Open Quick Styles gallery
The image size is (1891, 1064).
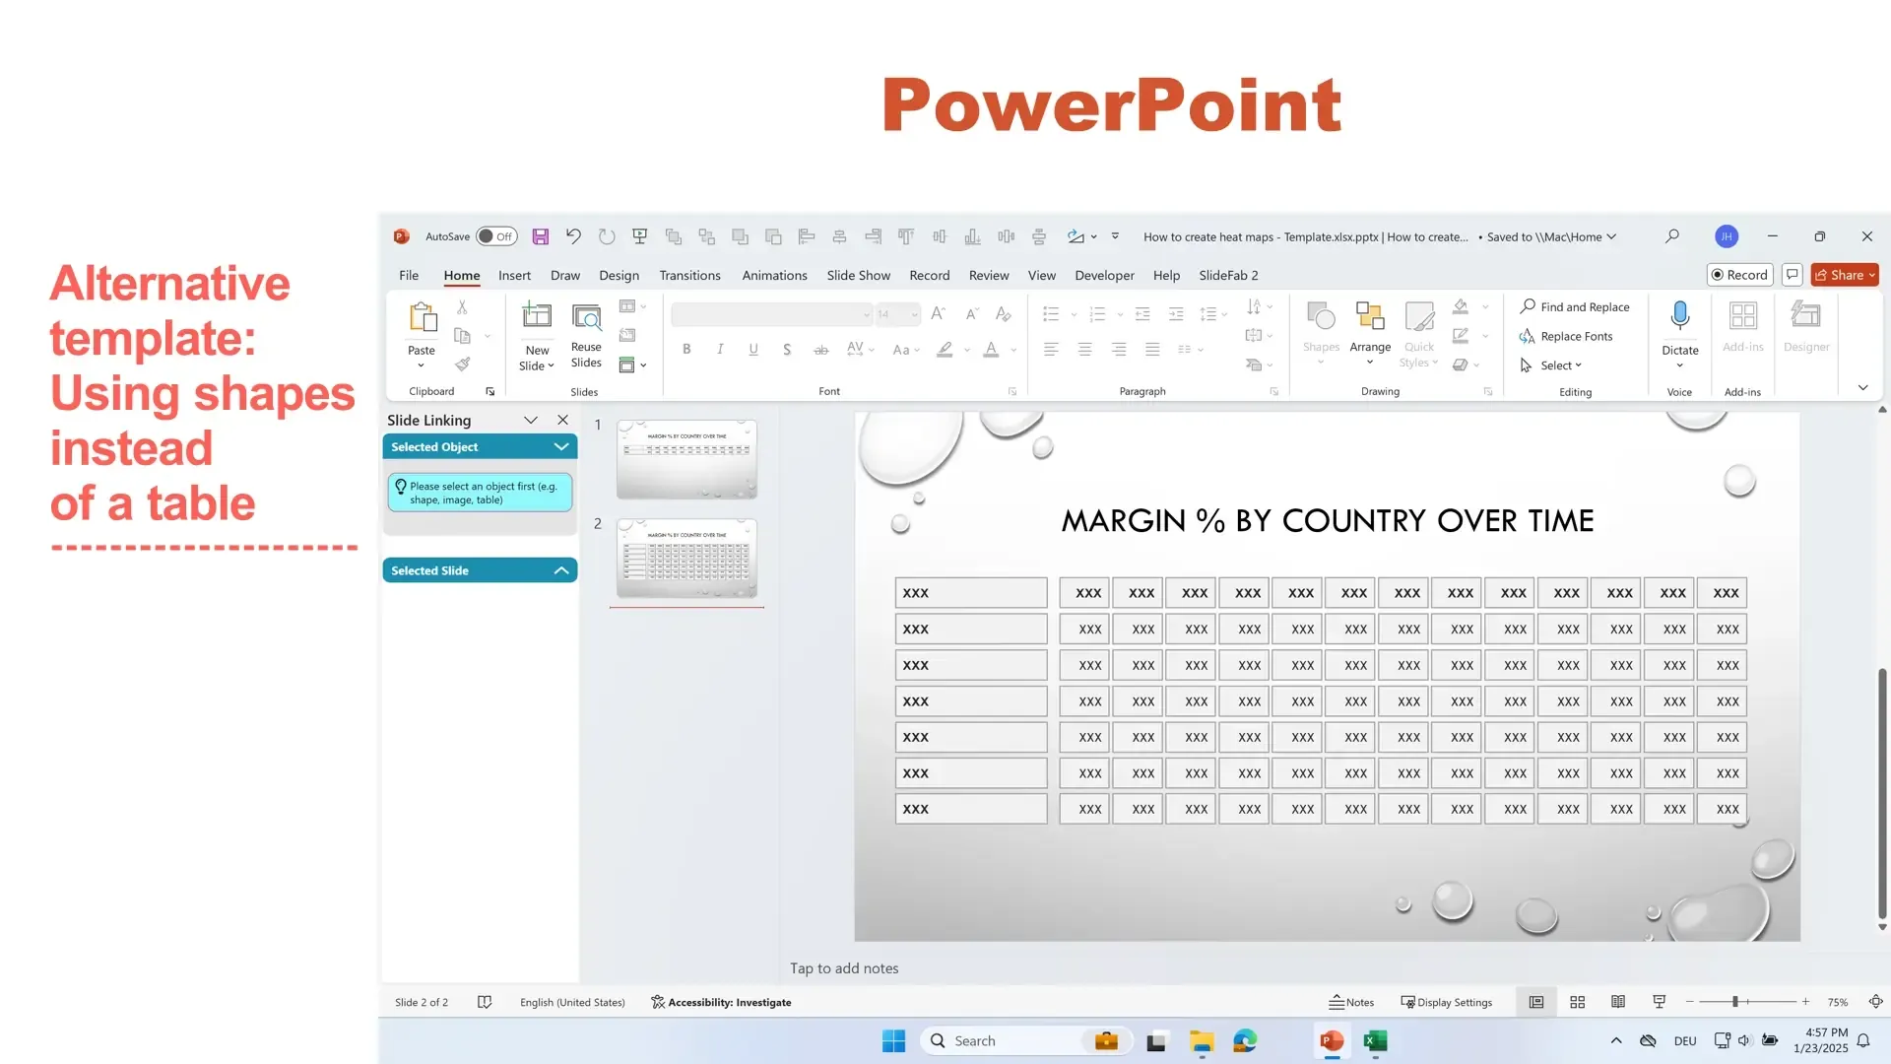click(x=1419, y=334)
